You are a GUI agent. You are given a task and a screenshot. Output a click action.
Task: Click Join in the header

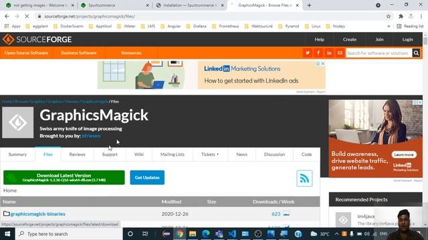point(379,39)
